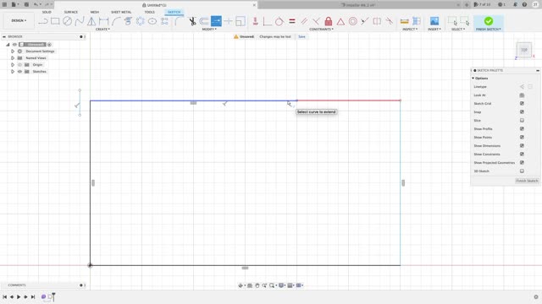The width and height of the screenshot is (542, 304).
Task: Expand the Sketches tree node
Action: [x=13, y=71]
